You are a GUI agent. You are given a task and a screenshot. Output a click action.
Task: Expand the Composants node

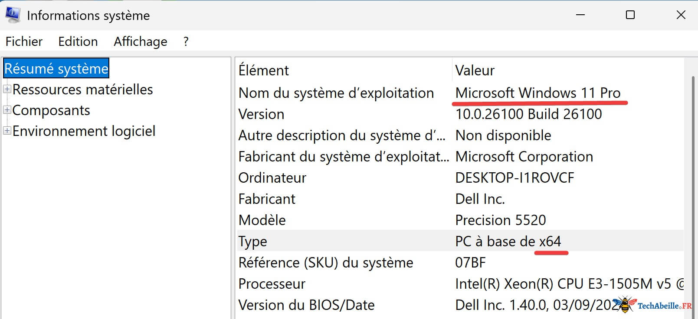[7, 110]
